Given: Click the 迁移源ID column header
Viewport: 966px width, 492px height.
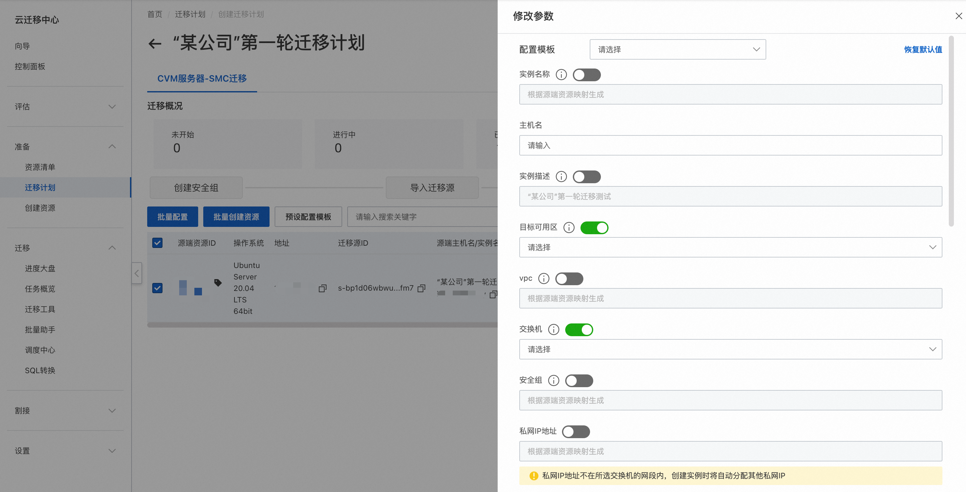Looking at the screenshot, I should click(353, 243).
